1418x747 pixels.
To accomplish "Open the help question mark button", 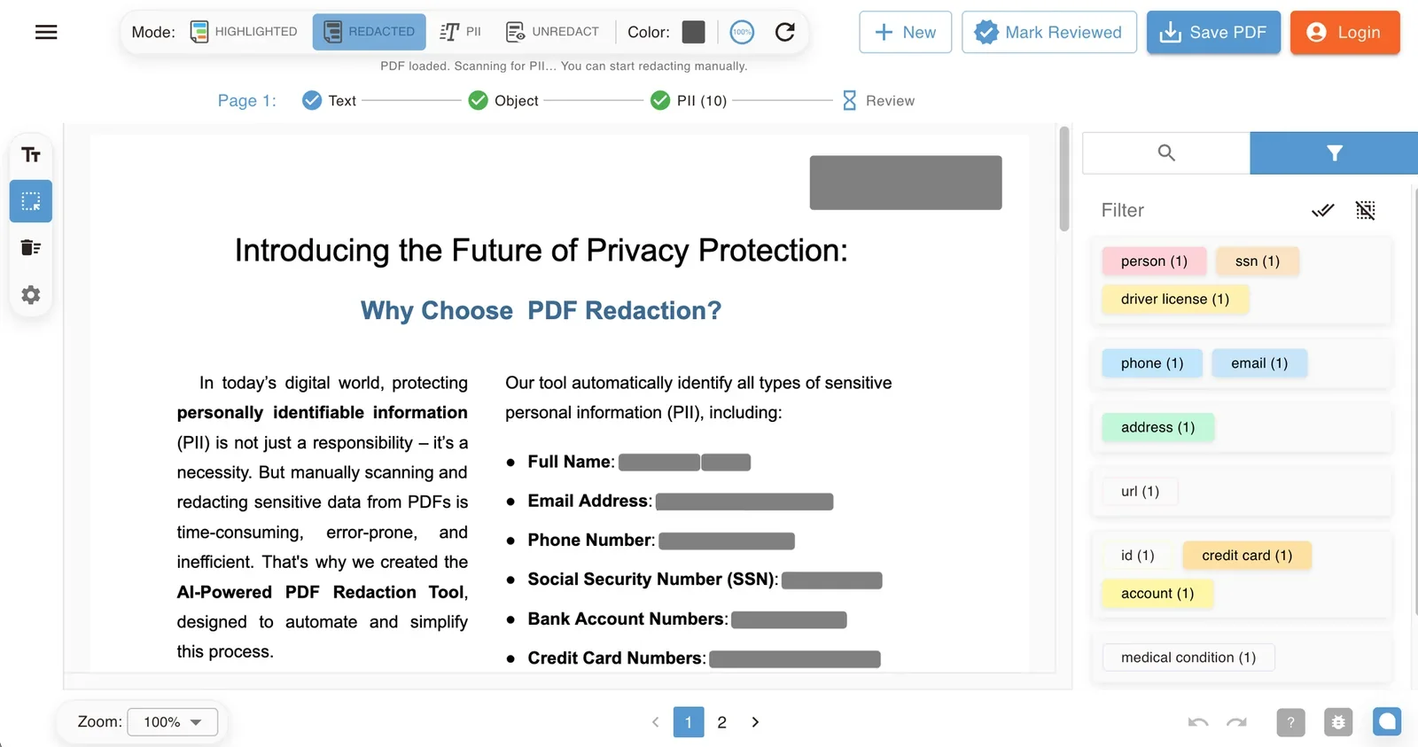I will click(1290, 722).
